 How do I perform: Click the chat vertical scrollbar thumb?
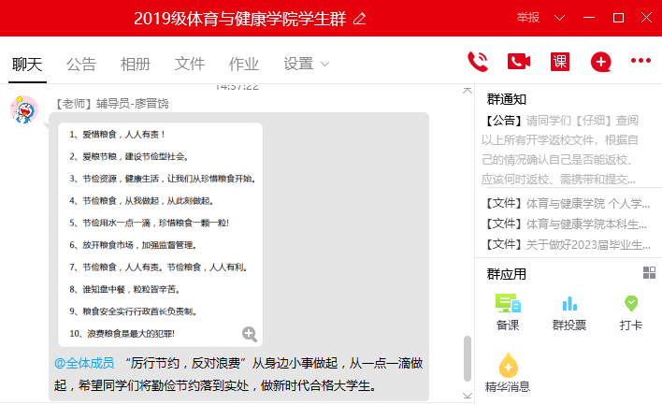pos(468,358)
